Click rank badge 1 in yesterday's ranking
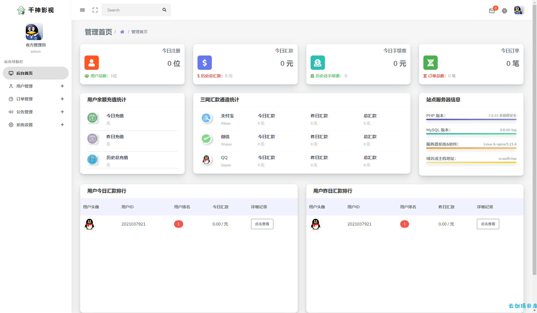 (x=404, y=224)
